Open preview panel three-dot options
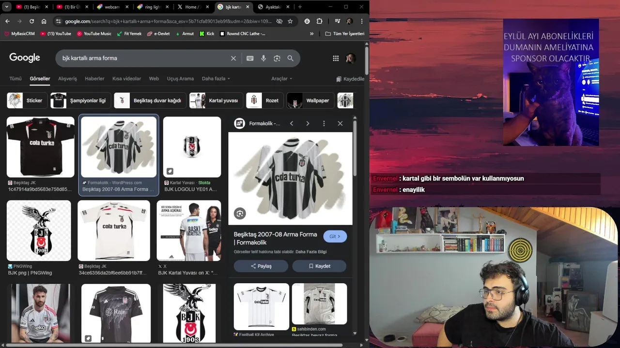 [x=324, y=124]
